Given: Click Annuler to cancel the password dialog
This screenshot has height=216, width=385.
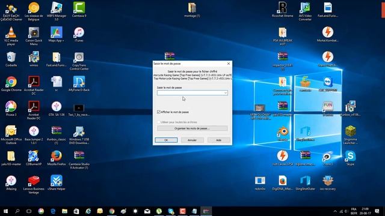Looking at the screenshot, I should pyautogui.click(x=192, y=140).
